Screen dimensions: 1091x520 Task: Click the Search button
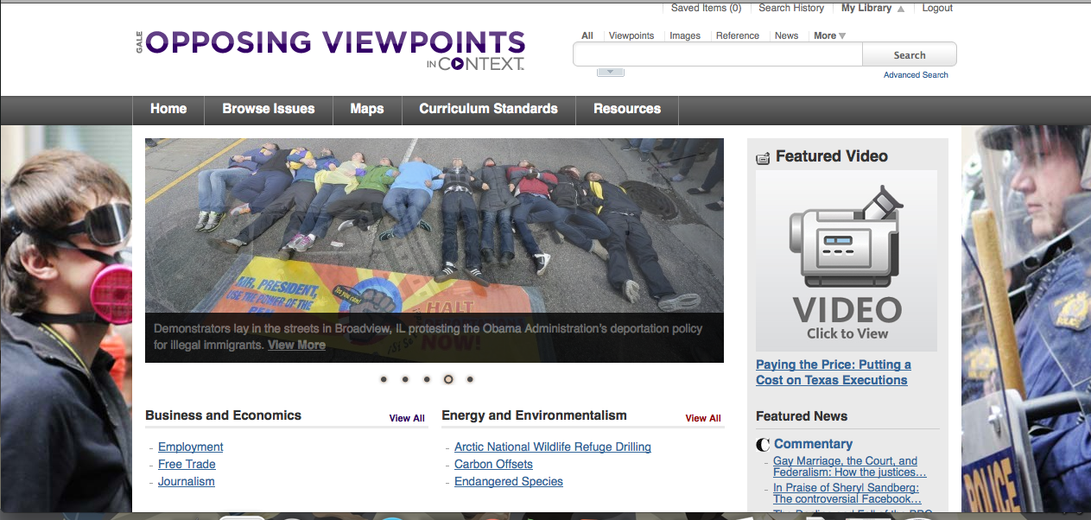(910, 54)
